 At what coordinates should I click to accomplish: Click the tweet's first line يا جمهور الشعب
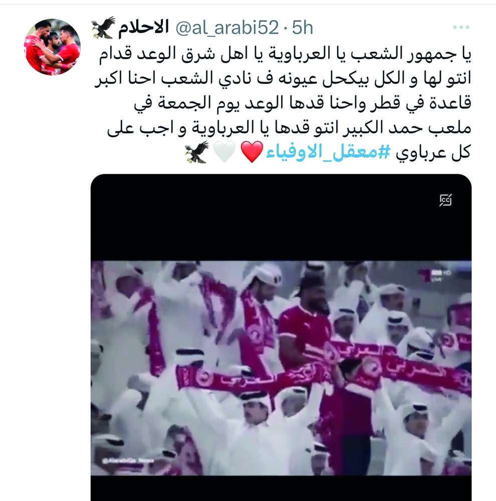[x=285, y=54]
